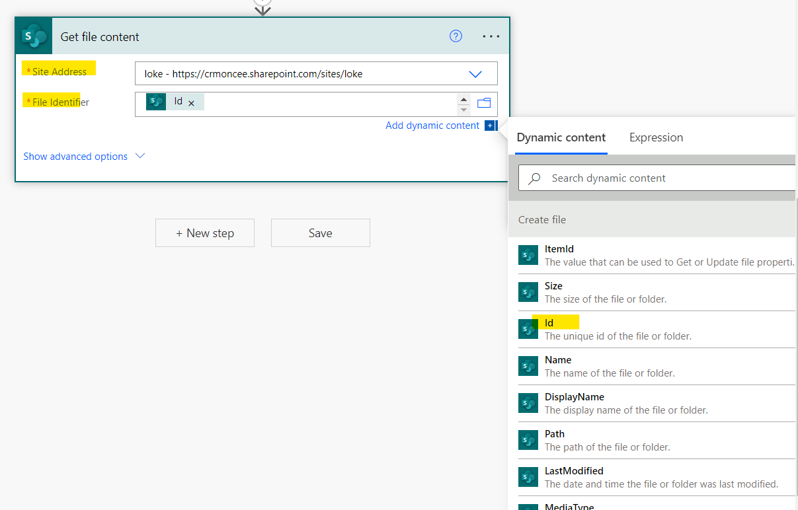Viewport: 798px width, 510px height.
Task: Select DisplayName dynamic content
Action: click(x=657, y=404)
